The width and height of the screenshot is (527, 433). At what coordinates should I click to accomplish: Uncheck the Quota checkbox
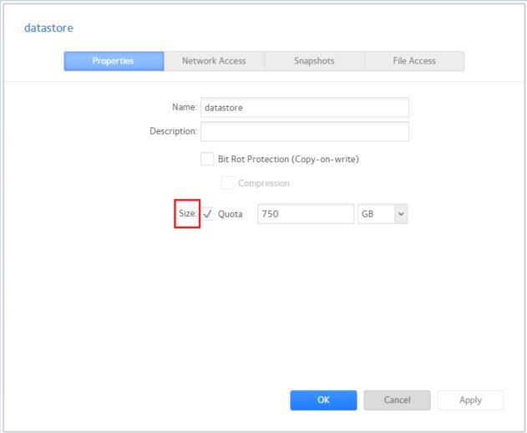tap(208, 214)
